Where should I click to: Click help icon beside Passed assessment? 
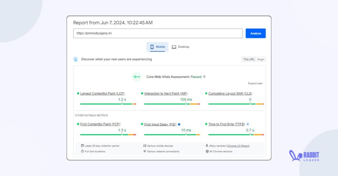point(204,77)
